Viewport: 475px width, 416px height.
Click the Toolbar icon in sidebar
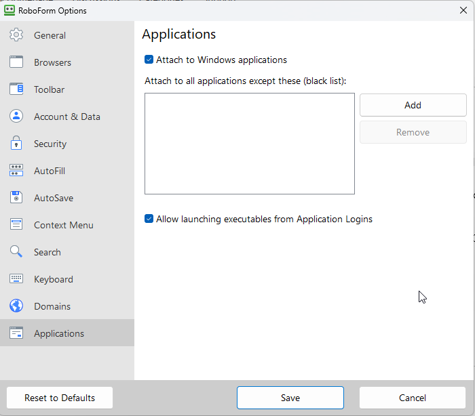(x=16, y=89)
